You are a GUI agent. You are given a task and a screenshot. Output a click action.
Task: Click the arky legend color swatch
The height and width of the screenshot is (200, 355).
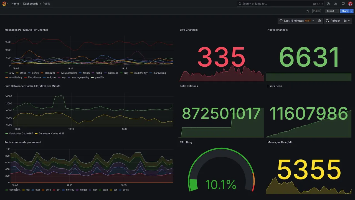point(7,73)
